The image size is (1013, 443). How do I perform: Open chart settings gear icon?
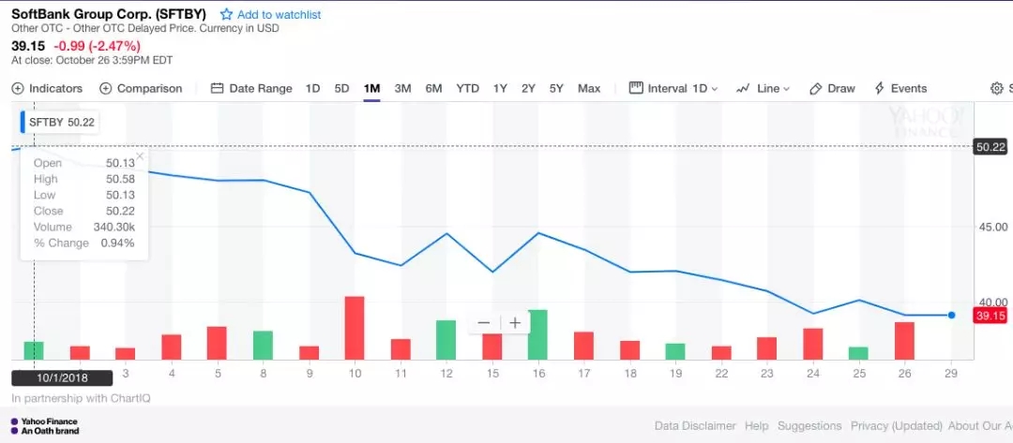click(x=997, y=88)
